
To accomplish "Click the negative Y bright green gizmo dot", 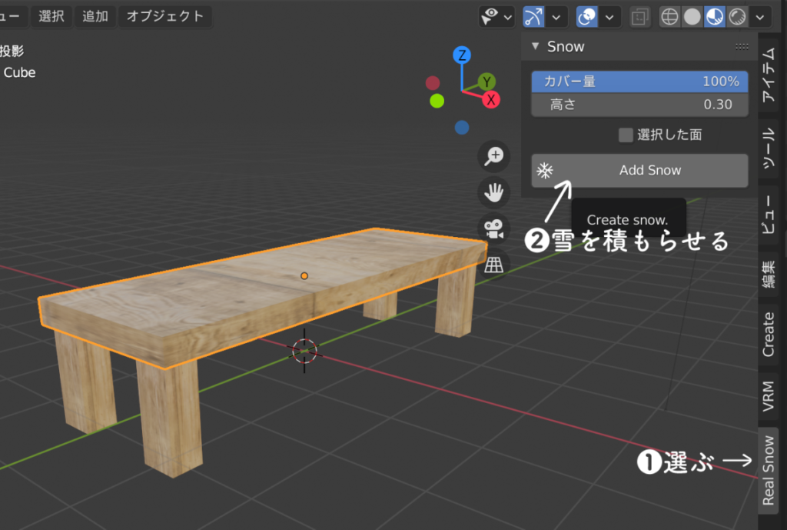I will coord(437,101).
